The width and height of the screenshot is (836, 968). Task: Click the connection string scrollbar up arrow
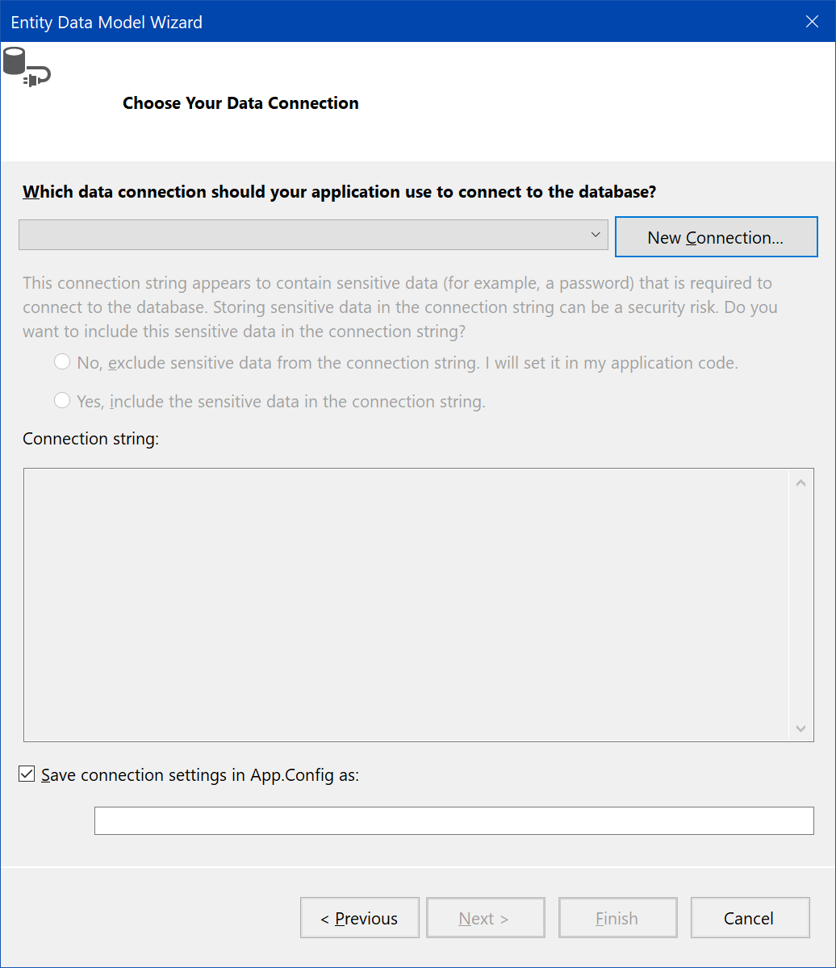tap(800, 483)
